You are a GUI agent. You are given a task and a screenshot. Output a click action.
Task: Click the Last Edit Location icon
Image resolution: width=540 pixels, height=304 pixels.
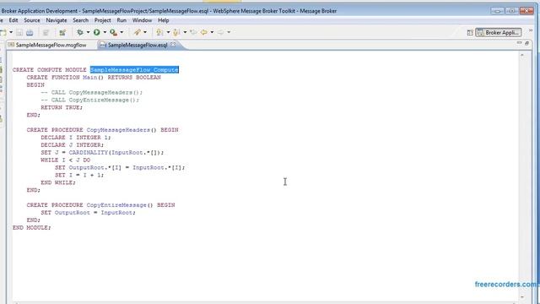[193, 32]
